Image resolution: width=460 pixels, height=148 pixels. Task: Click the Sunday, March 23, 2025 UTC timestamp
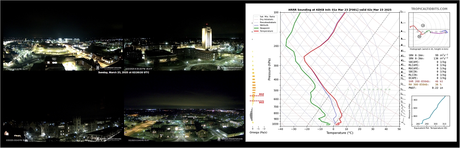[x=123, y=73]
